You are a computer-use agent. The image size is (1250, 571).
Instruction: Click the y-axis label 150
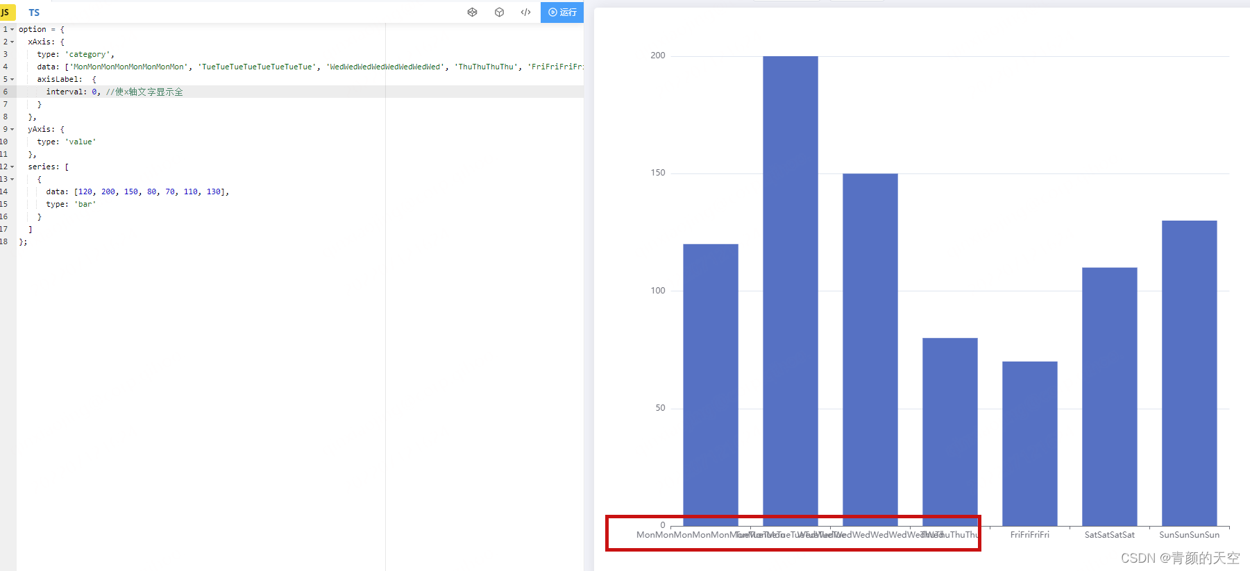[657, 173]
